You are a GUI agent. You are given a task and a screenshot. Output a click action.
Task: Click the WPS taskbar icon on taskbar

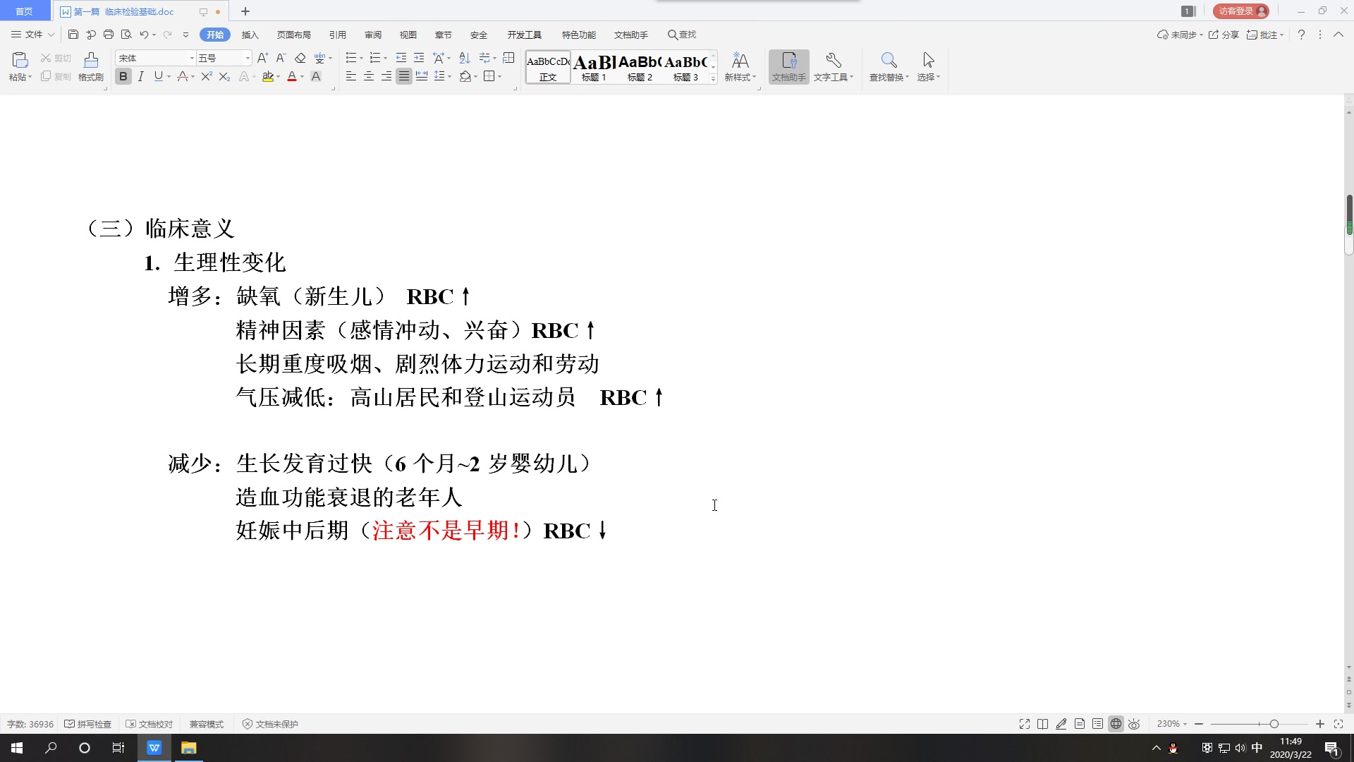pos(154,747)
